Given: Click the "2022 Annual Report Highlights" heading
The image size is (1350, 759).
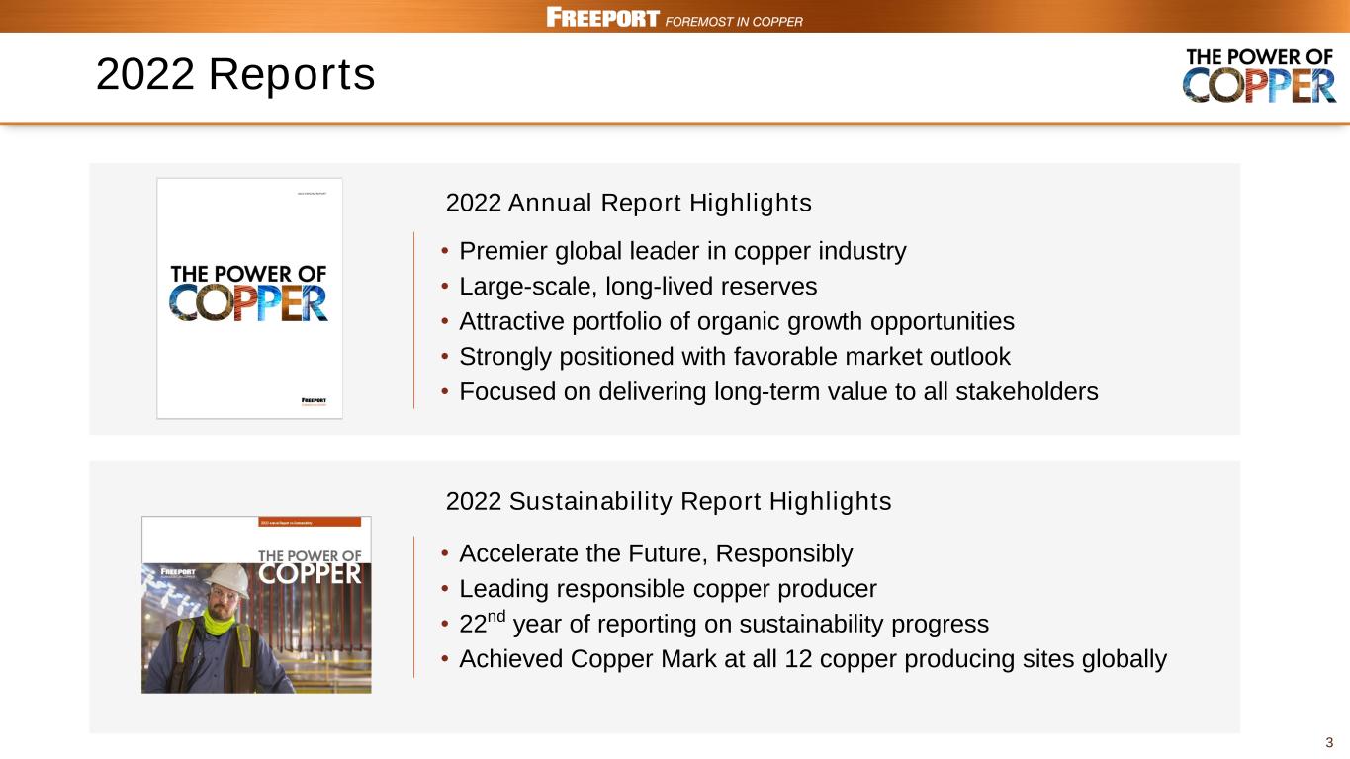Looking at the screenshot, I should point(629,204).
